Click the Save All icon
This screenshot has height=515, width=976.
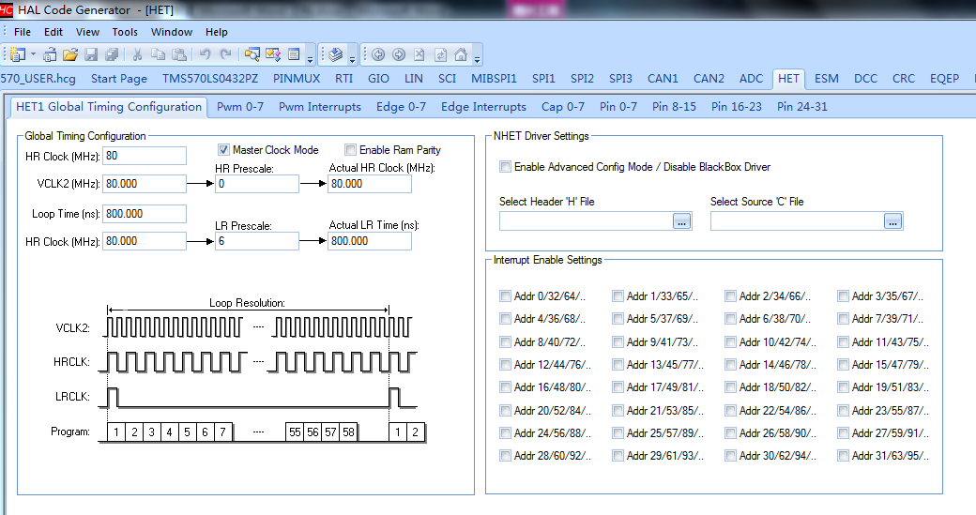(x=112, y=54)
